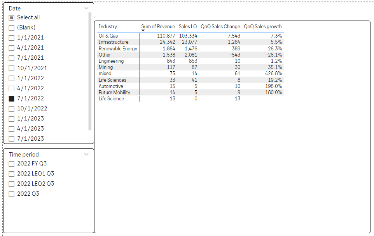Click the 24,342 revenue value

pyautogui.click(x=168, y=42)
